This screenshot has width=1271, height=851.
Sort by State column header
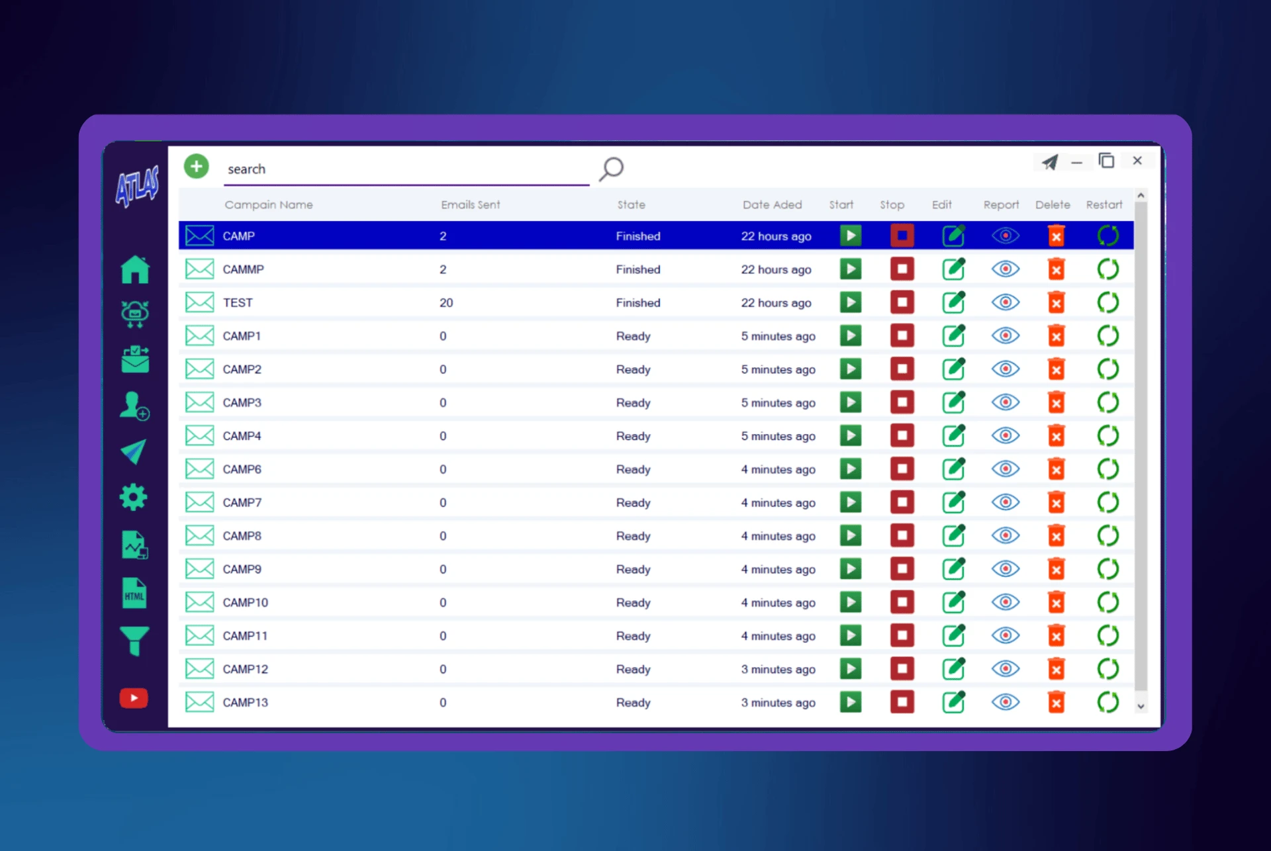[x=631, y=205]
